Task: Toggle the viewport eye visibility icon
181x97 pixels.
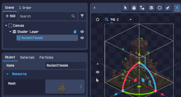Action: [98, 72]
